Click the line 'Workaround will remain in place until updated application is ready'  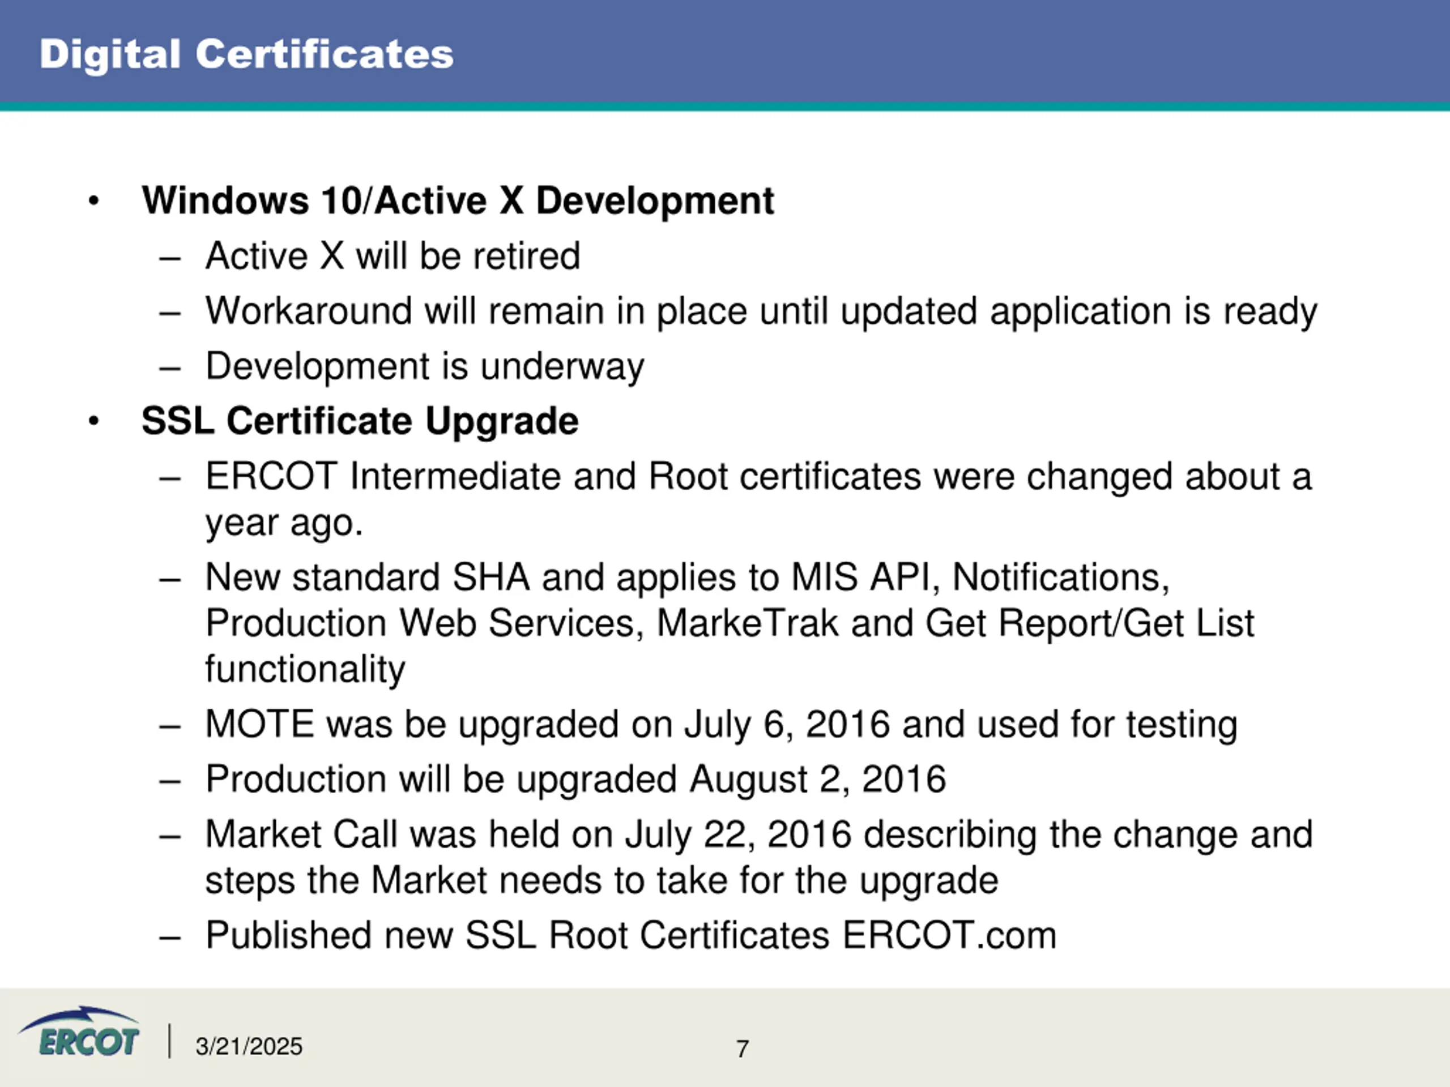pyautogui.click(x=761, y=311)
